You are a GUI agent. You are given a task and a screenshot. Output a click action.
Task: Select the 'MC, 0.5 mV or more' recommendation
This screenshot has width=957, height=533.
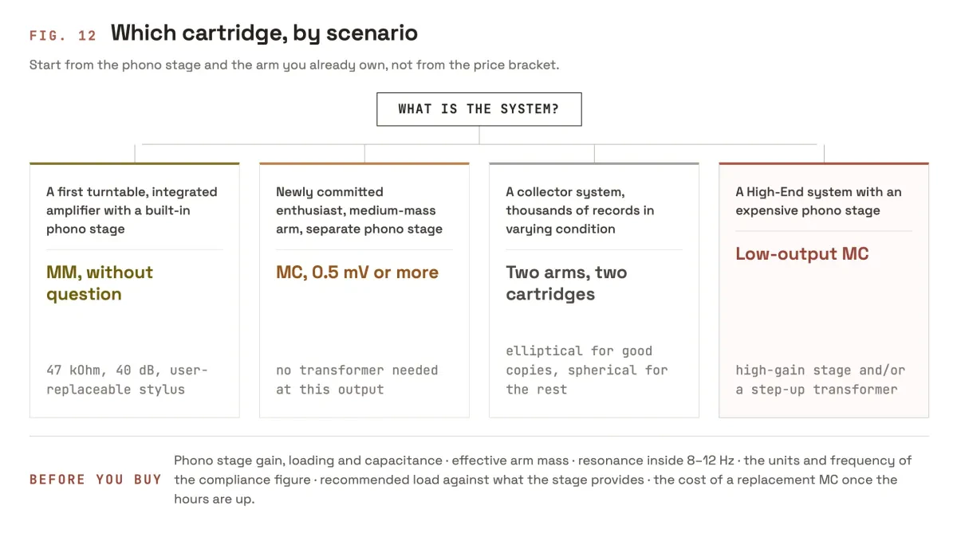pyautogui.click(x=357, y=272)
